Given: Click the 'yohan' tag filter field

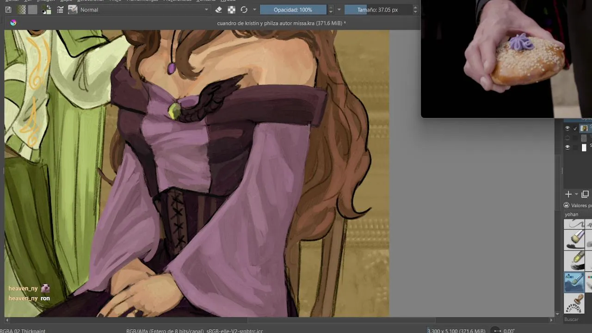Looking at the screenshot, I should coord(577,214).
